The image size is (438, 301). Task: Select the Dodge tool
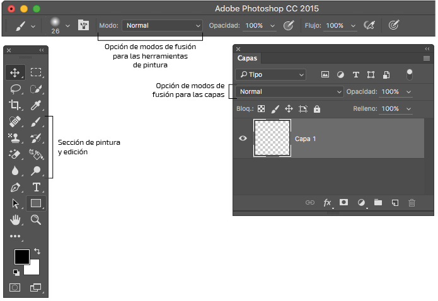[x=36, y=171]
